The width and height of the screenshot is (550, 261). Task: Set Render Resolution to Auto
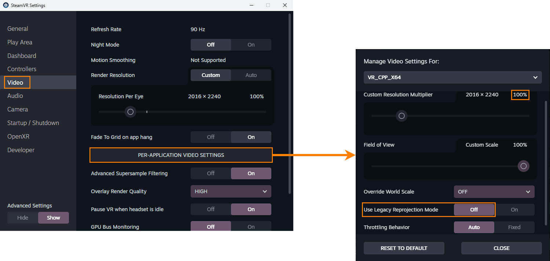click(x=251, y=75)
